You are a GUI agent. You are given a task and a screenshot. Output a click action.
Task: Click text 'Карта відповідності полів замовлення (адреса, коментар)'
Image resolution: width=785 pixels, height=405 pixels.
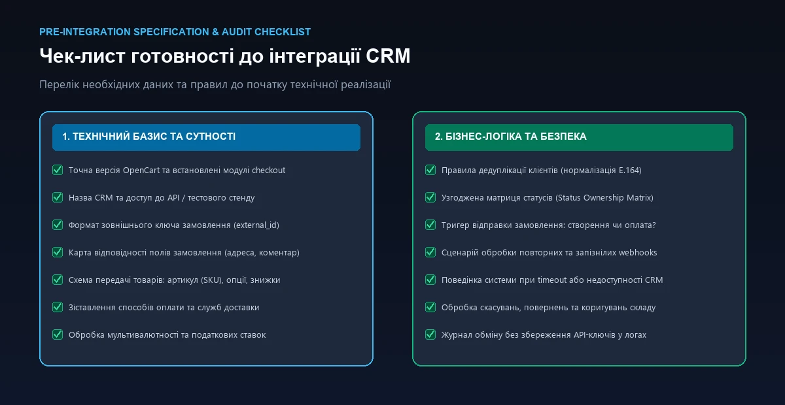coord(184,252)
